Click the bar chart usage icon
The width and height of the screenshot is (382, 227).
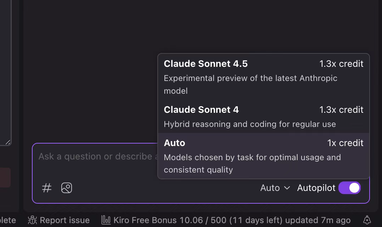point(106,220)
